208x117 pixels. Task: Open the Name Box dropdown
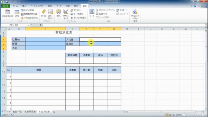tap(28, 25)
